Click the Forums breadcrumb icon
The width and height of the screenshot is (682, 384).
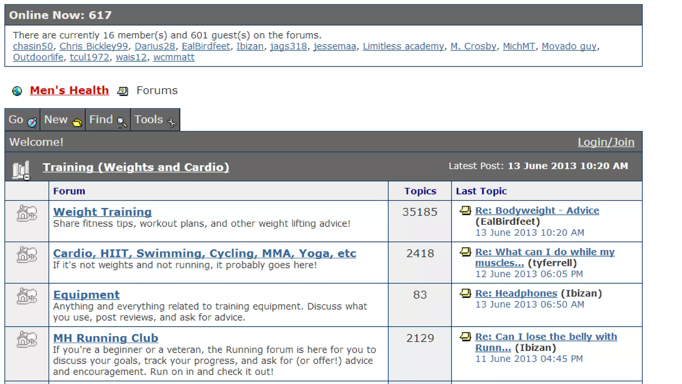click(x=123, y=91)
